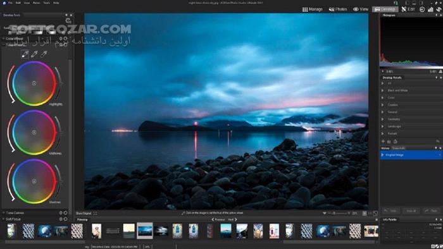This screenshot has width=443, height=249.
Task: Pin the Develop Presets panel
Action: [x=437, y=78]
